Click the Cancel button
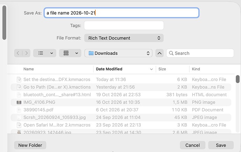 tap(192, 145)
